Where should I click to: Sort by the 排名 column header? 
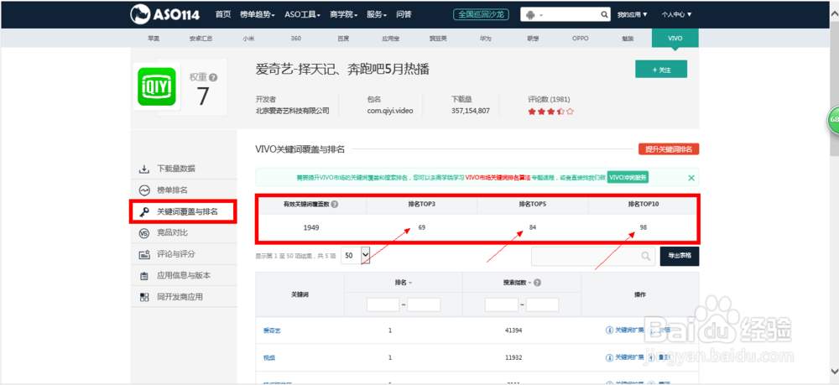(403, 283)
